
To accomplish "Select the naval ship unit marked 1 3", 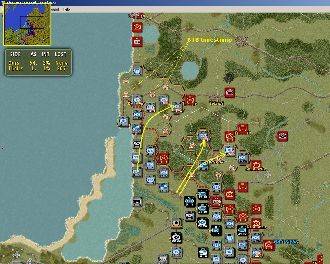I will click(x=137, y=202).
